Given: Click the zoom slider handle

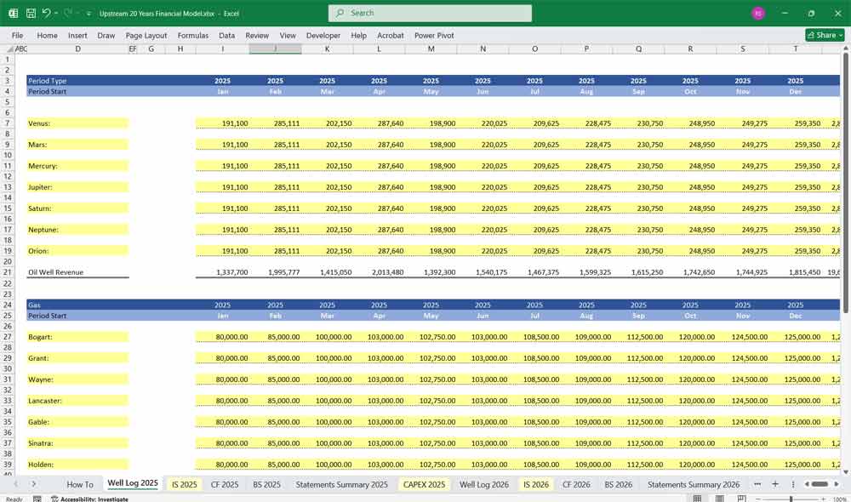Looking at the screenshot, I should pyautogui.click(x=791, y=499).
